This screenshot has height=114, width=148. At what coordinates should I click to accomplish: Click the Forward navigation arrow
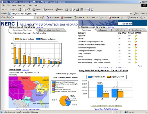[14, 10]
